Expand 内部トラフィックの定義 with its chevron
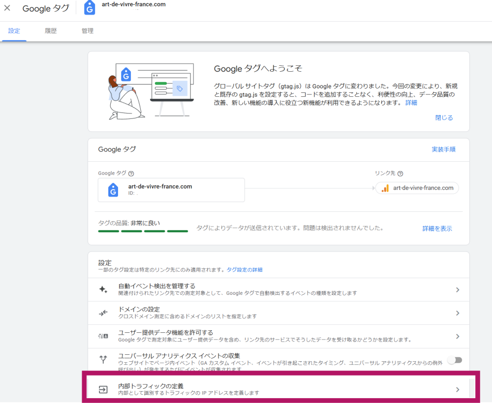Viewport: 492px width, 403px height. pyautogui.click(x=458, y=390)
